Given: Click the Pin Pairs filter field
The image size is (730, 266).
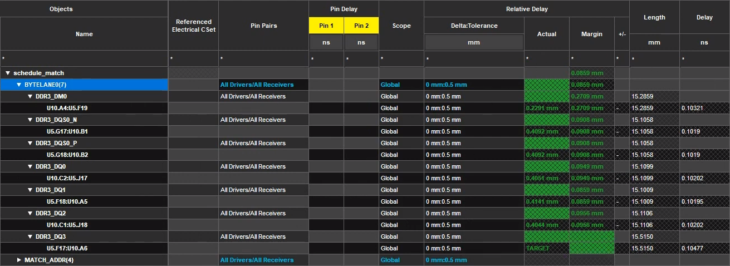Looking at the screenshot, I should tap(263, 58).
